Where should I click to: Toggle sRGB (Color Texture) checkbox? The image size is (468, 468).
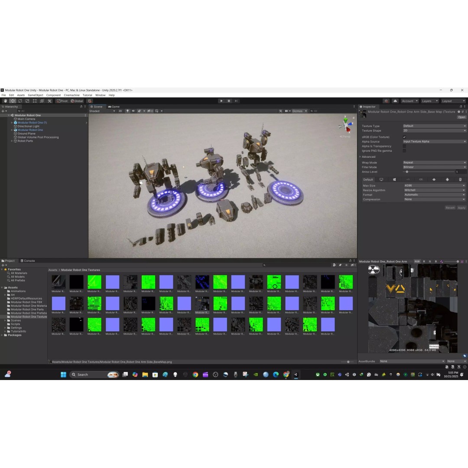[x=404, y=137]
